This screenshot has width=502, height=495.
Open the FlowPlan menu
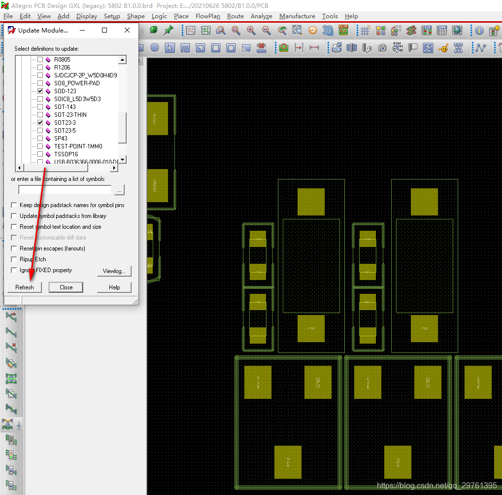[x=207, y=16]
